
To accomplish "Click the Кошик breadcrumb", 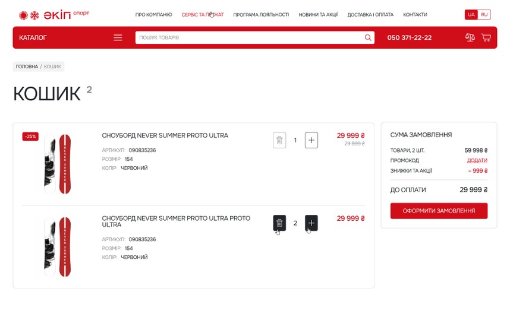I will coord(52,66).
